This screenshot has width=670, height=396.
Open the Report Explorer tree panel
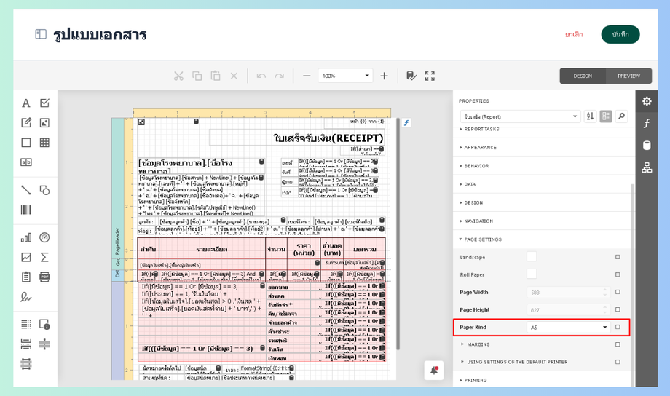pyautogui.click(x=647, y=167)
